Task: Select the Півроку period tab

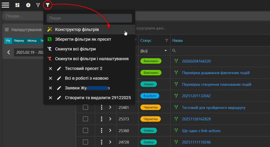Action: (x=19, y=41)
